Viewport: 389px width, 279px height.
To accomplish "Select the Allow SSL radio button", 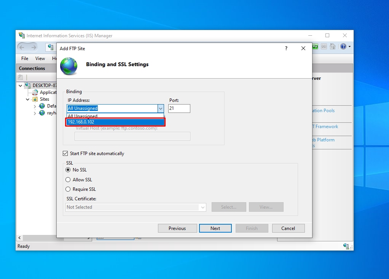I will [x=68, y=180].
